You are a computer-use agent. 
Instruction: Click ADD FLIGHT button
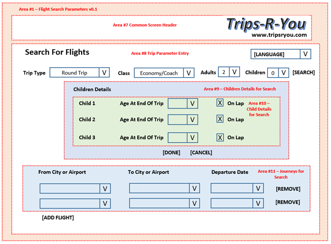58,217
